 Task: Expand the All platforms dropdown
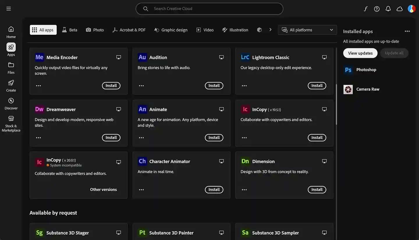(x=307, y=30)
